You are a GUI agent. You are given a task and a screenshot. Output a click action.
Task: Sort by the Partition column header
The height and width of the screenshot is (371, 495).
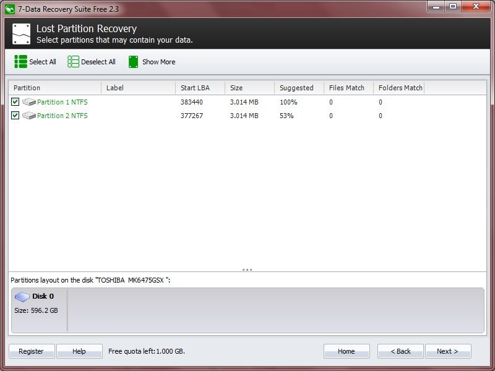click(x=26, y=88)
